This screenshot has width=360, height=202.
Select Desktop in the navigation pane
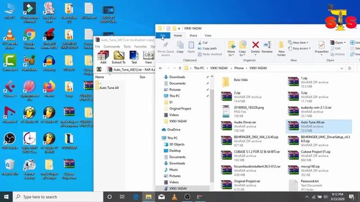tap(175, 151)
